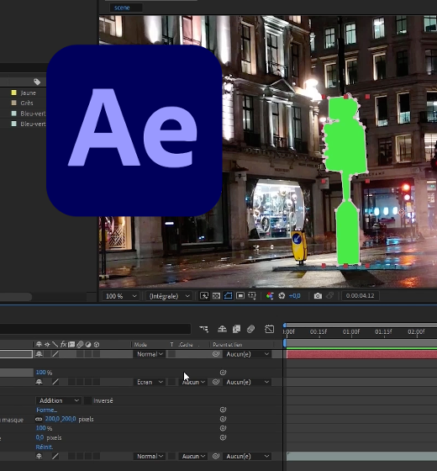The image size is (437, 471).
Task: Click the Collapse Transformations column header icon
Action: [47, 345]
